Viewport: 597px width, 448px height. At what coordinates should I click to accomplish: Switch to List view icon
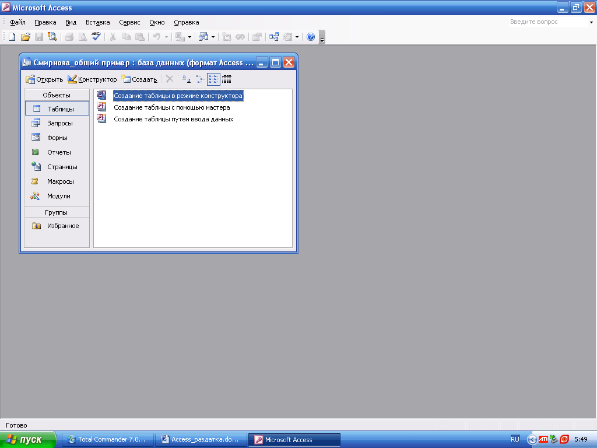click(213, 79)
